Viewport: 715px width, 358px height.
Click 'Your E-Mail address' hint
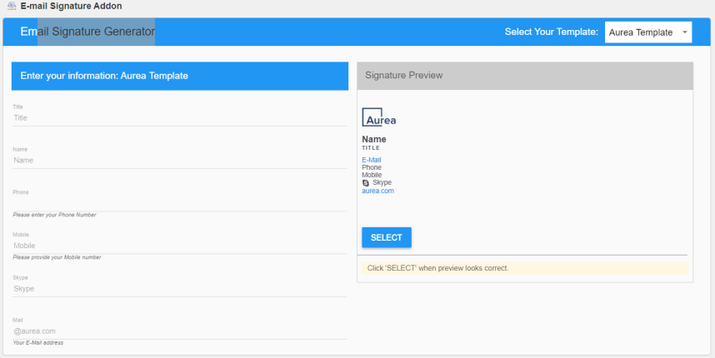pos(38,342)
